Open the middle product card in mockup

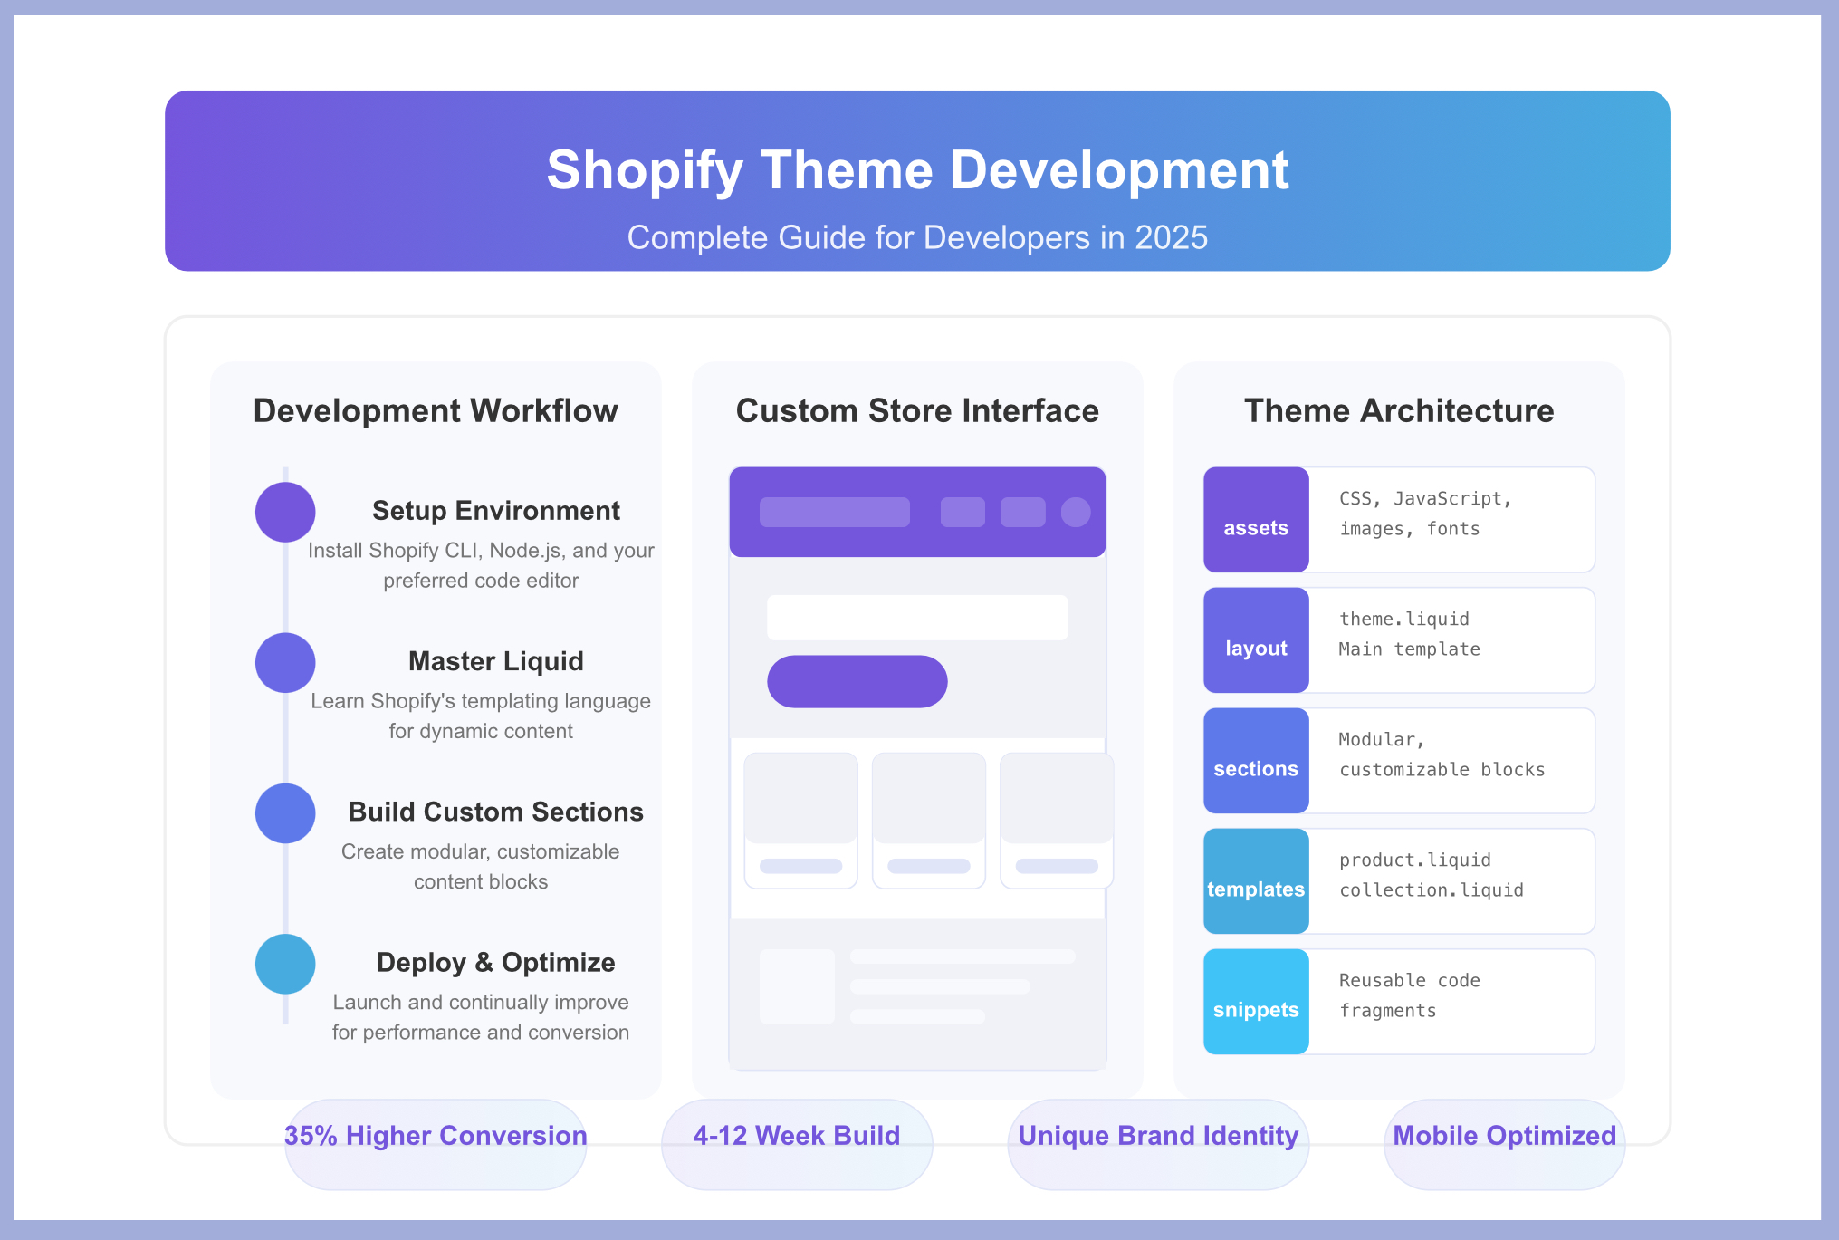coord(929,821)
